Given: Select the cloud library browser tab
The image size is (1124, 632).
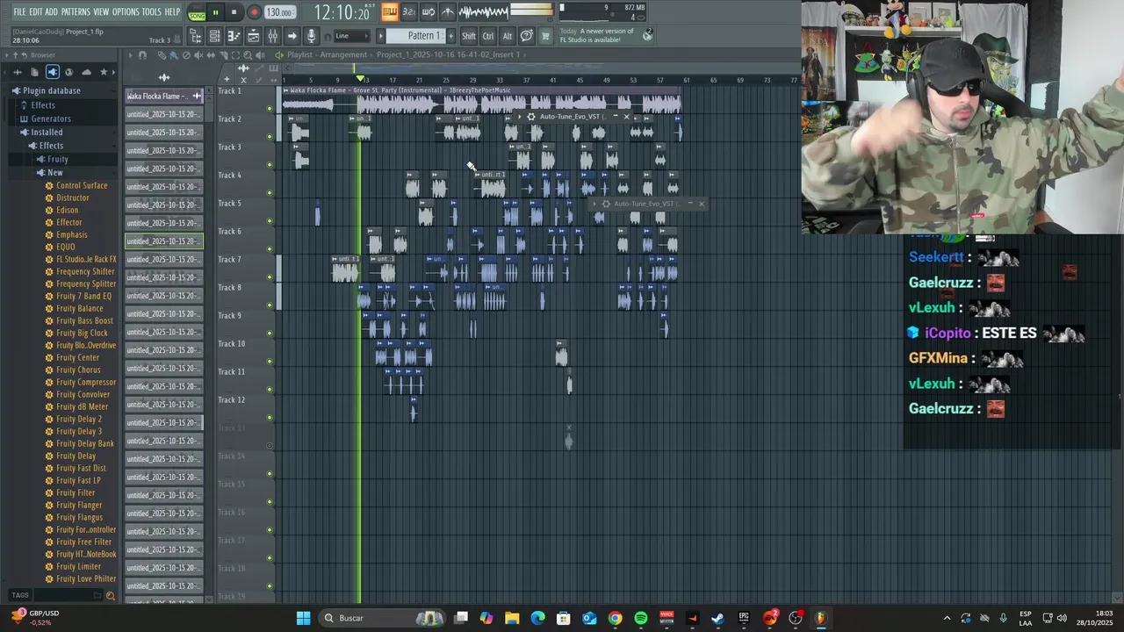Looking at the screenshot, I should 86,72.
